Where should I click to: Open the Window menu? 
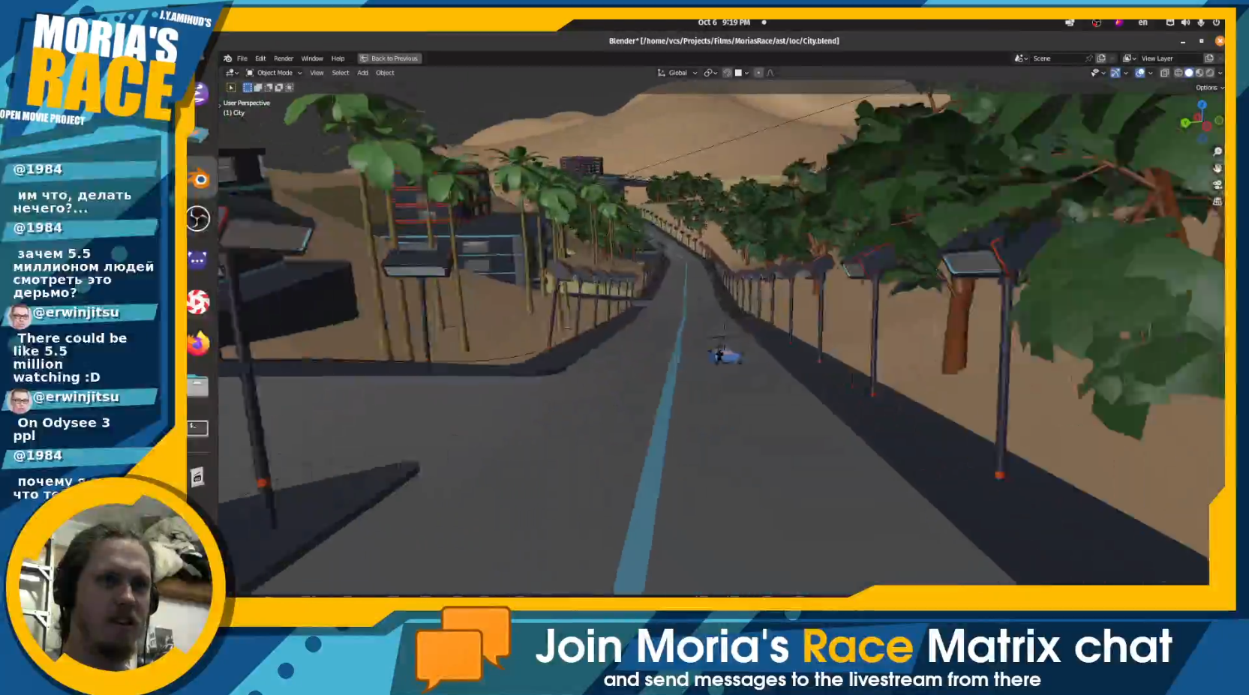(x=312, y=58)
